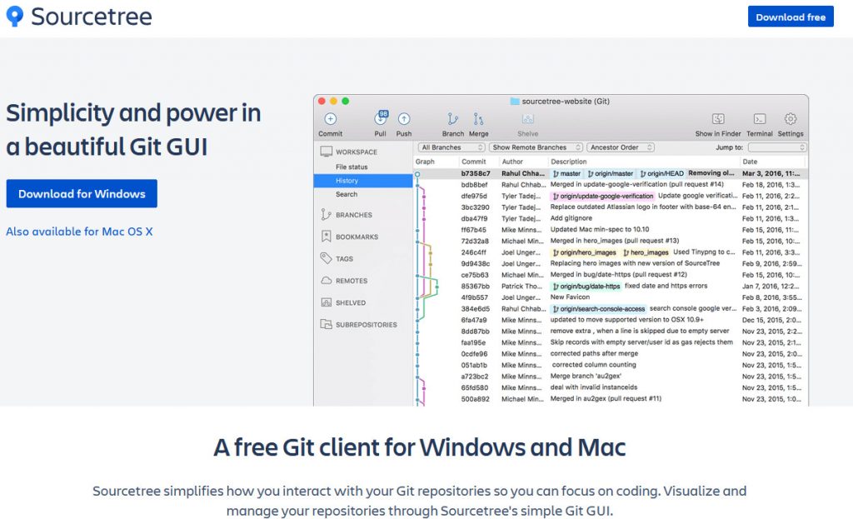Click the Pull toolbar icon
Screen dimensions: 853x519
coord(380,118)
